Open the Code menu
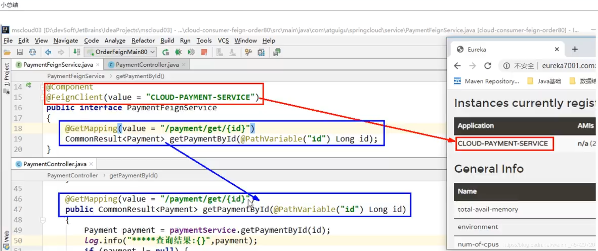The image size is (598, 251). (x=91, y=40)
